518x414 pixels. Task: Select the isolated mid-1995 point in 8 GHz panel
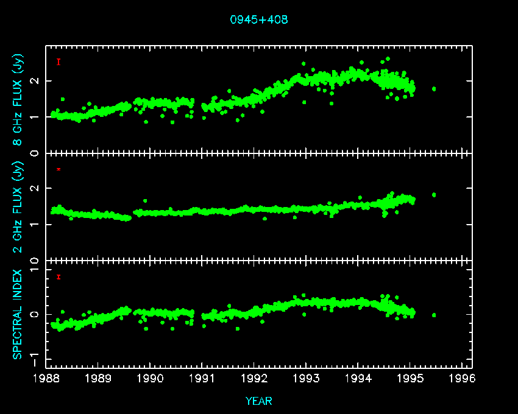pyautogui.click(x=434, y=89)
